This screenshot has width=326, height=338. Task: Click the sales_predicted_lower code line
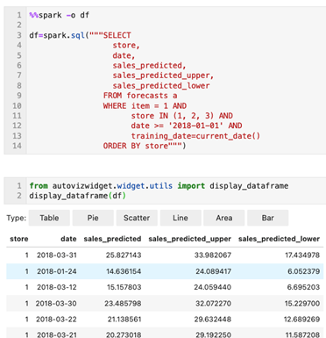pos(161,85)
